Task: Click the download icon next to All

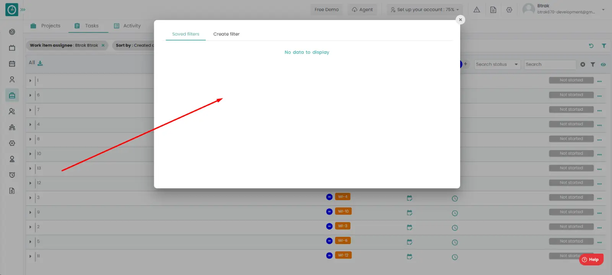Action: coord(40,63)
